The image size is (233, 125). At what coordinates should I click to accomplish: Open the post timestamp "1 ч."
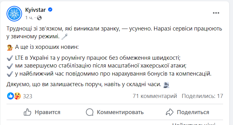pyautogui.click(x=29, y=17)
